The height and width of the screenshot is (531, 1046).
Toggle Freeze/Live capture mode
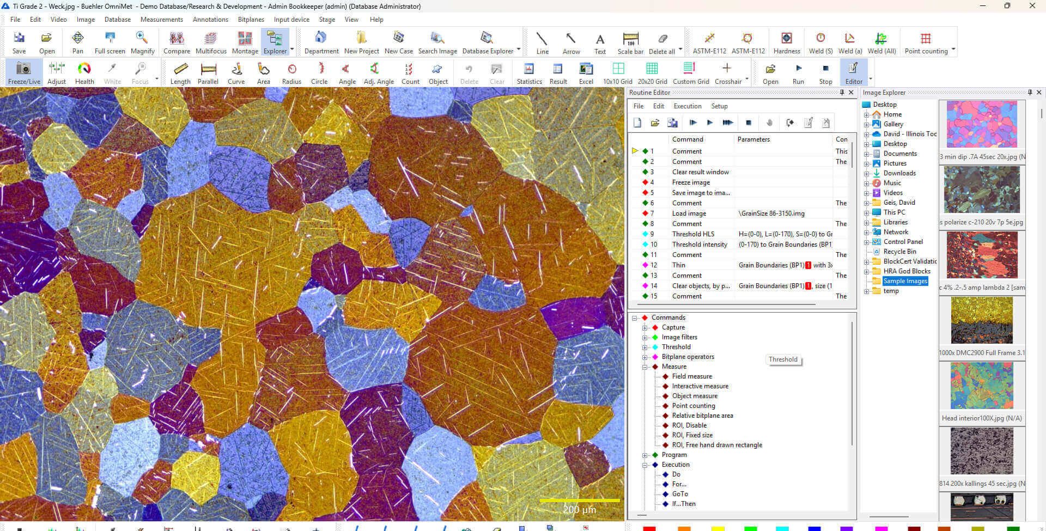pos(23,71)
